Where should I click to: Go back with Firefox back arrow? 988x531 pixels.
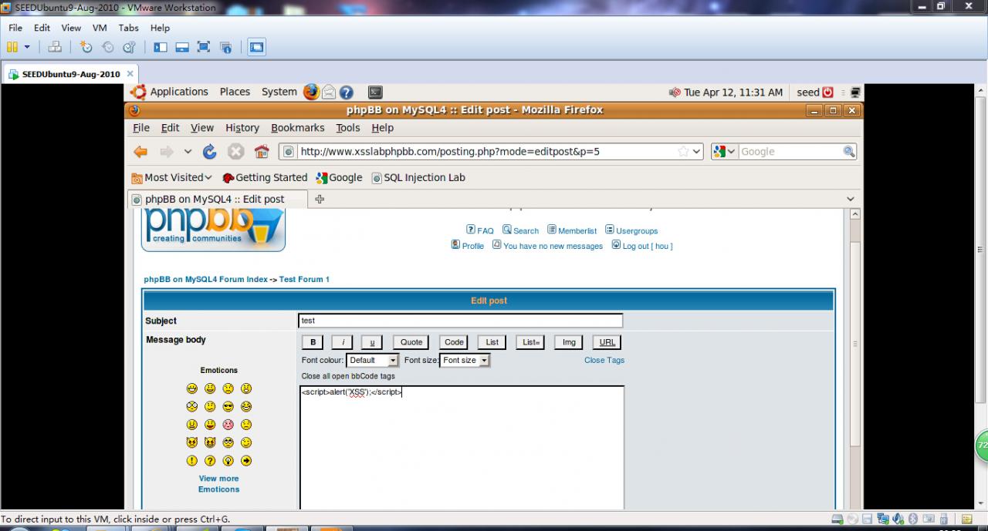140,152
